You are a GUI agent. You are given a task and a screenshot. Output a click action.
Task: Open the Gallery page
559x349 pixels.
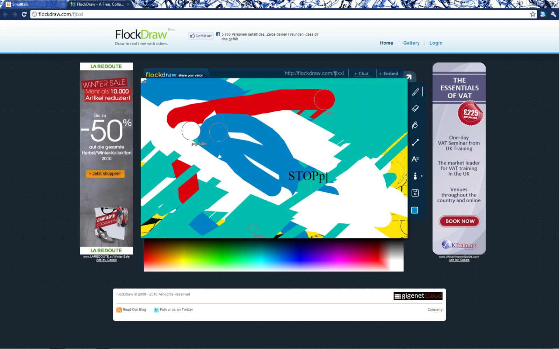pyautogui.click(x=411, y=43)
